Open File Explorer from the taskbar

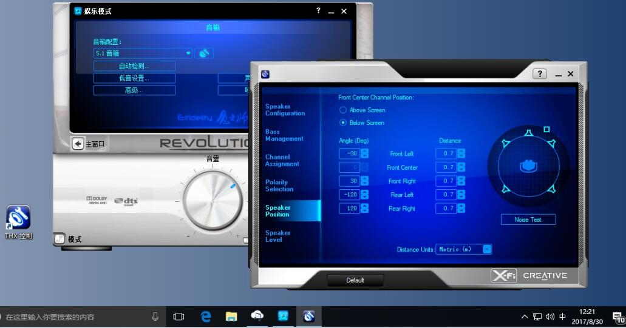(231, 316)
